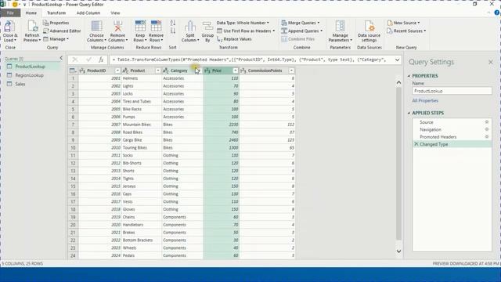Click inside the formula bar text
The width and height of the screenshot is (501, 282).
[250, 60]
